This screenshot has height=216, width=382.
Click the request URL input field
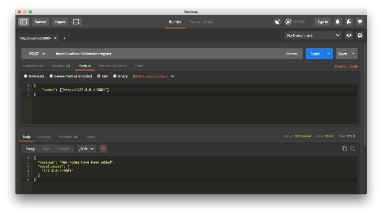point(167,54)
